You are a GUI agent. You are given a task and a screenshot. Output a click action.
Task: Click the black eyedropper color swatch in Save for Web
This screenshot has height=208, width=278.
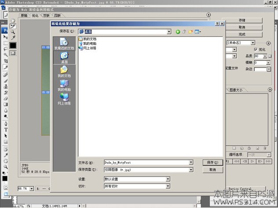tap(13, 46)
